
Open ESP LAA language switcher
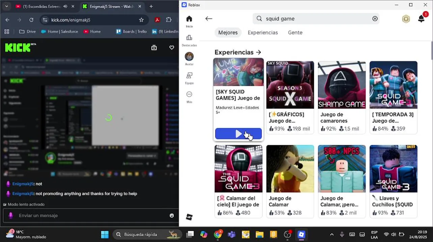(374, 234)
